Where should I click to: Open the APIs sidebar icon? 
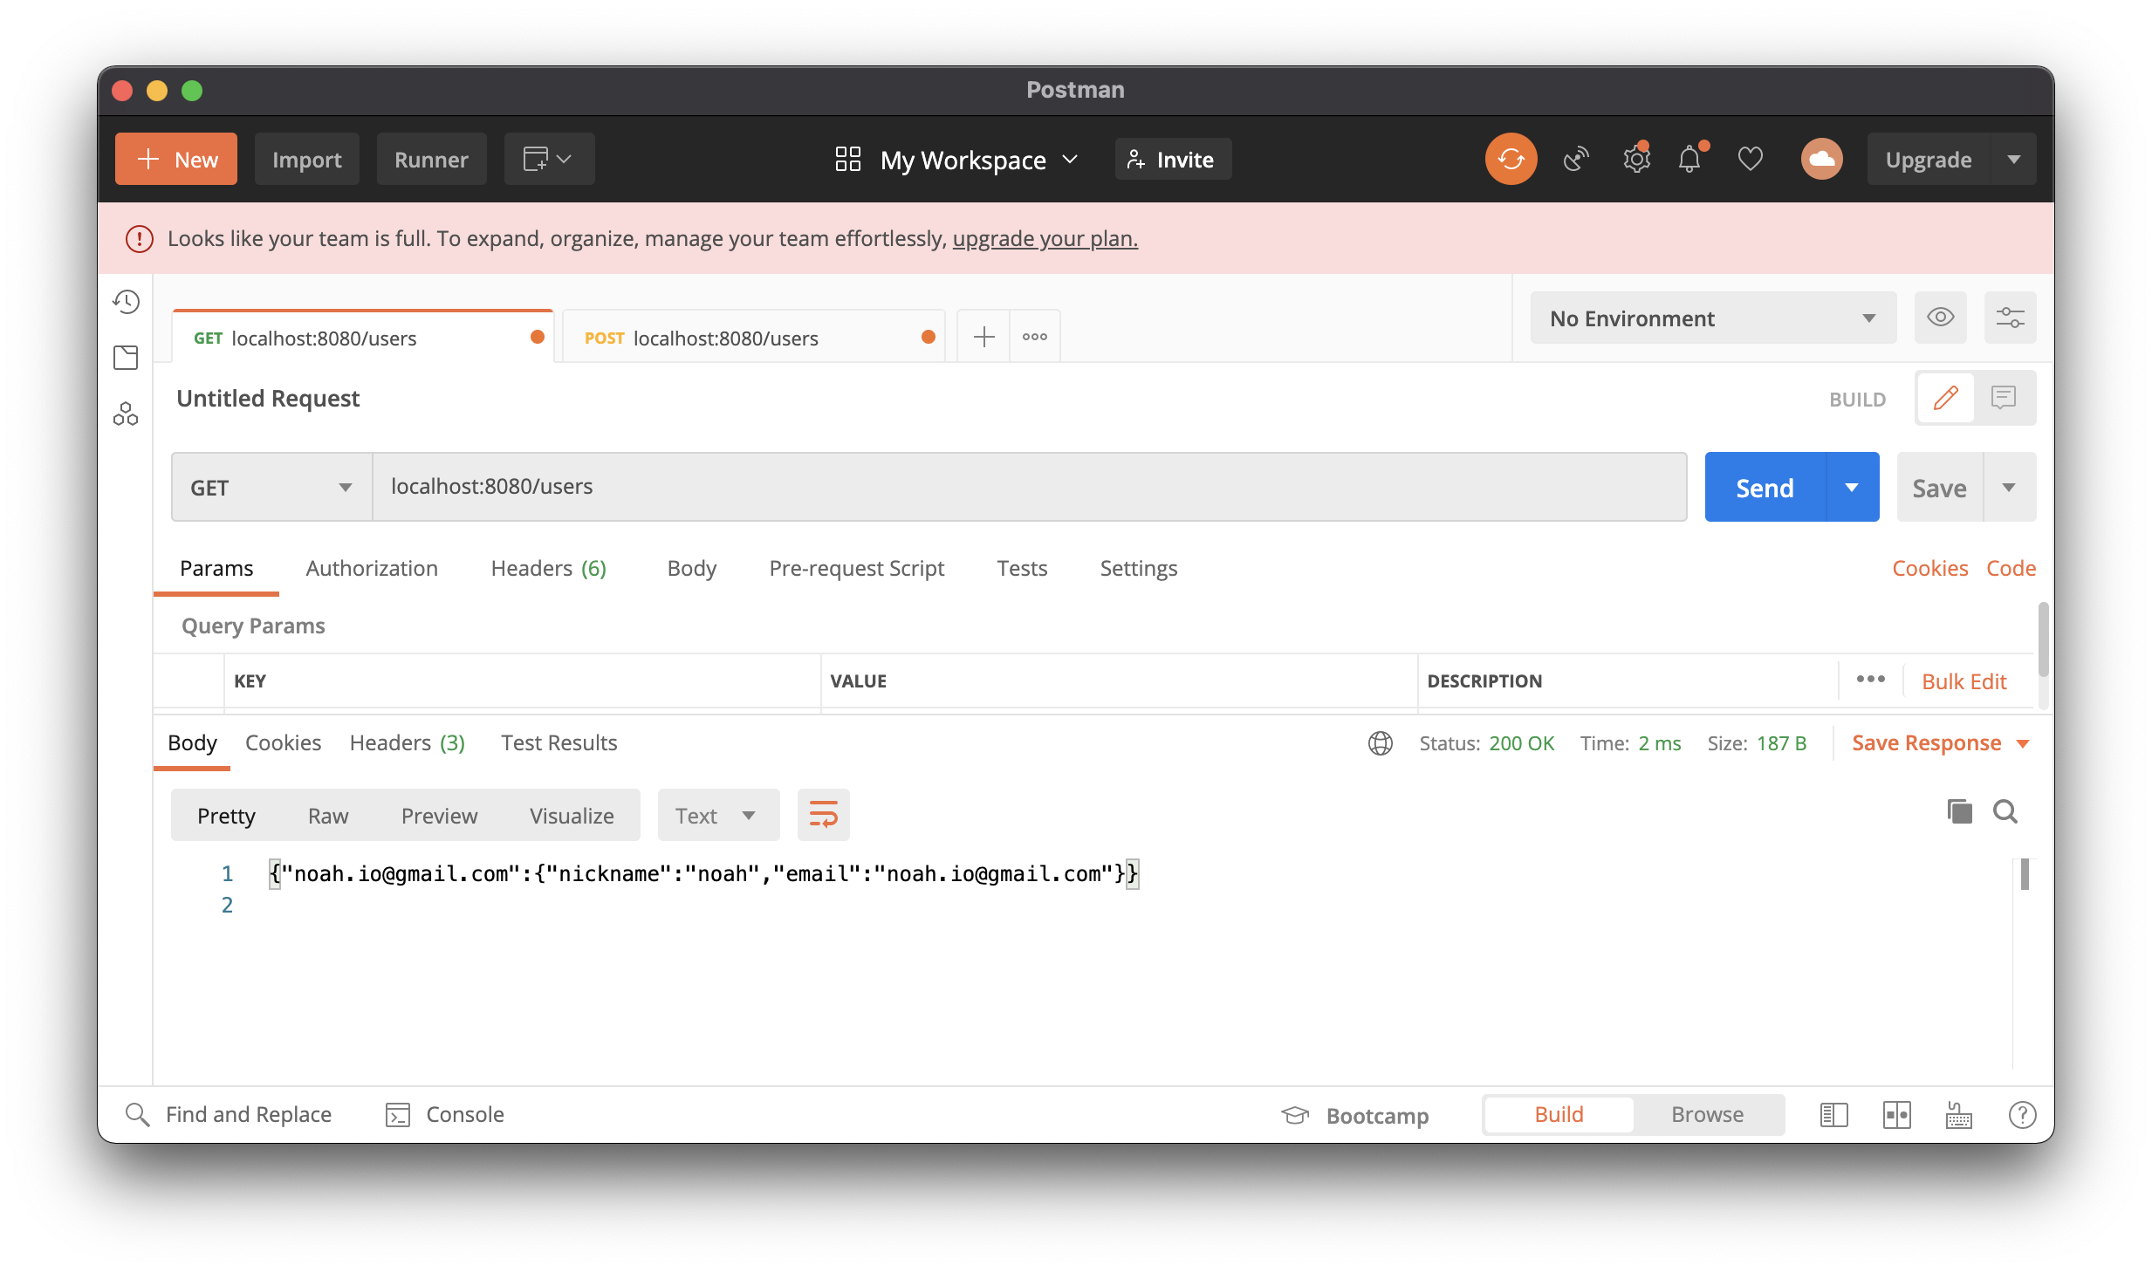click(127, 414)
